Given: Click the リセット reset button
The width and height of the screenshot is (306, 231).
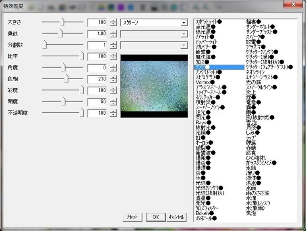Looking at the screenshot, I should (x=132, y=217).
